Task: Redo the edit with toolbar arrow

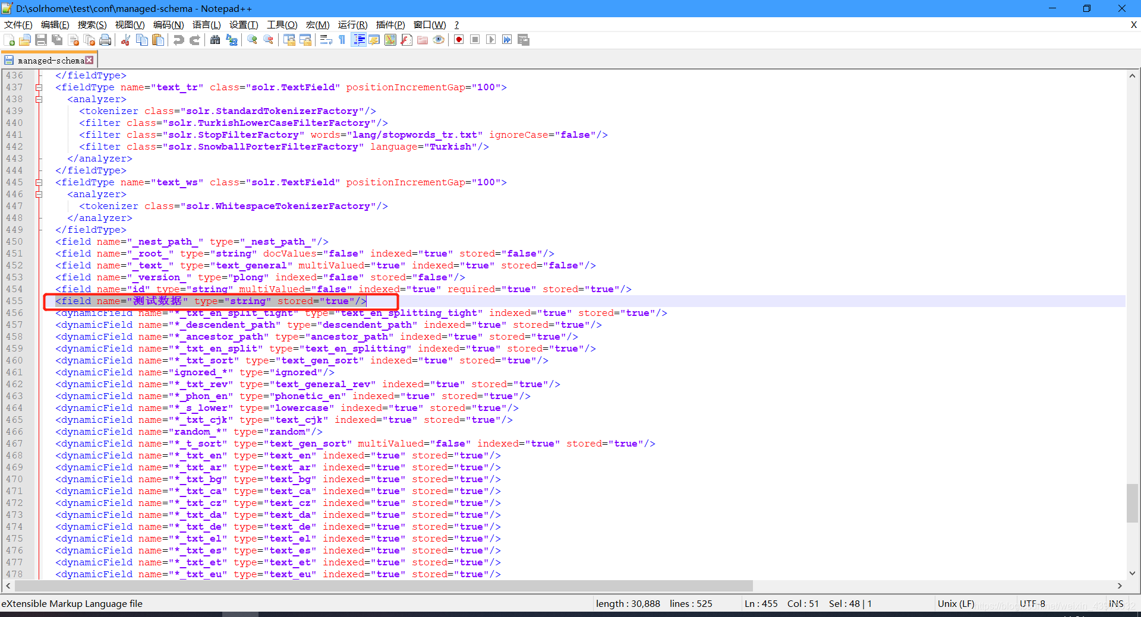Action: coord(194,40)
